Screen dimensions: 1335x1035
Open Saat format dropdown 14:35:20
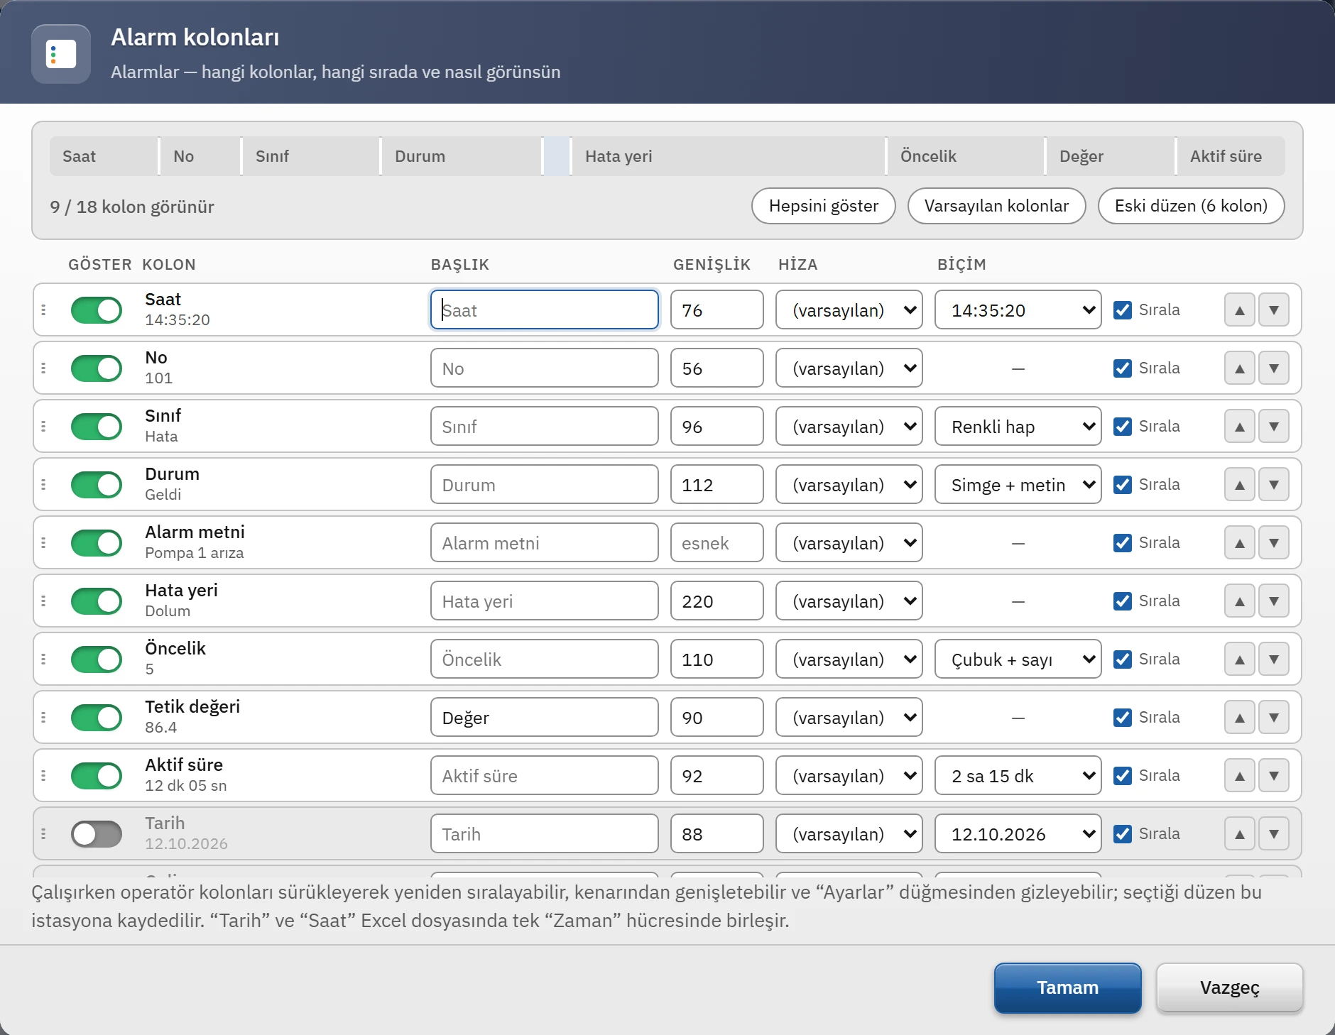point(1018,310)
